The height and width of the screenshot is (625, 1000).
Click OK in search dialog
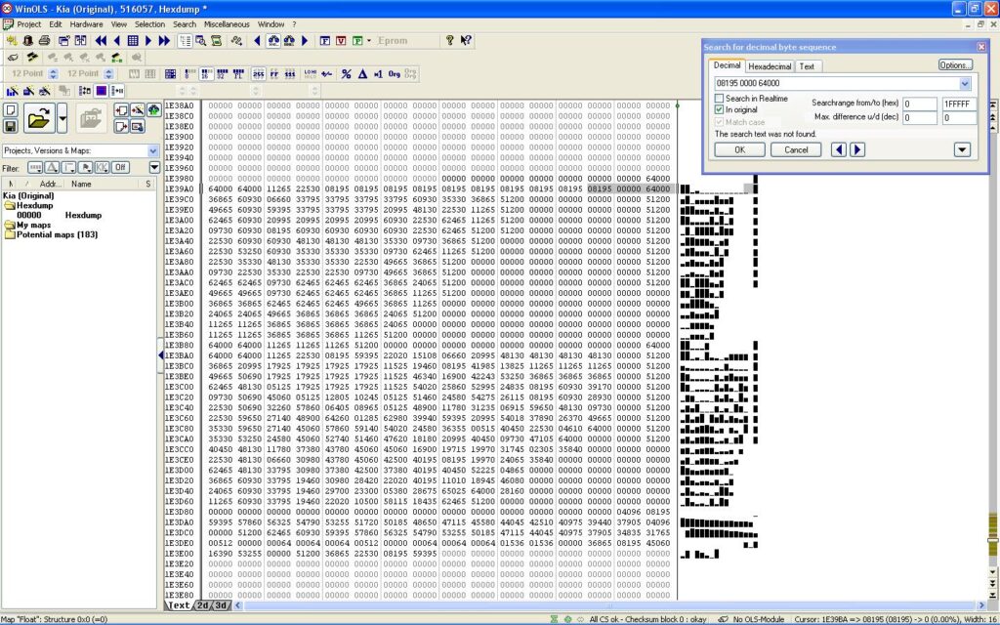(x=739, y=149)
